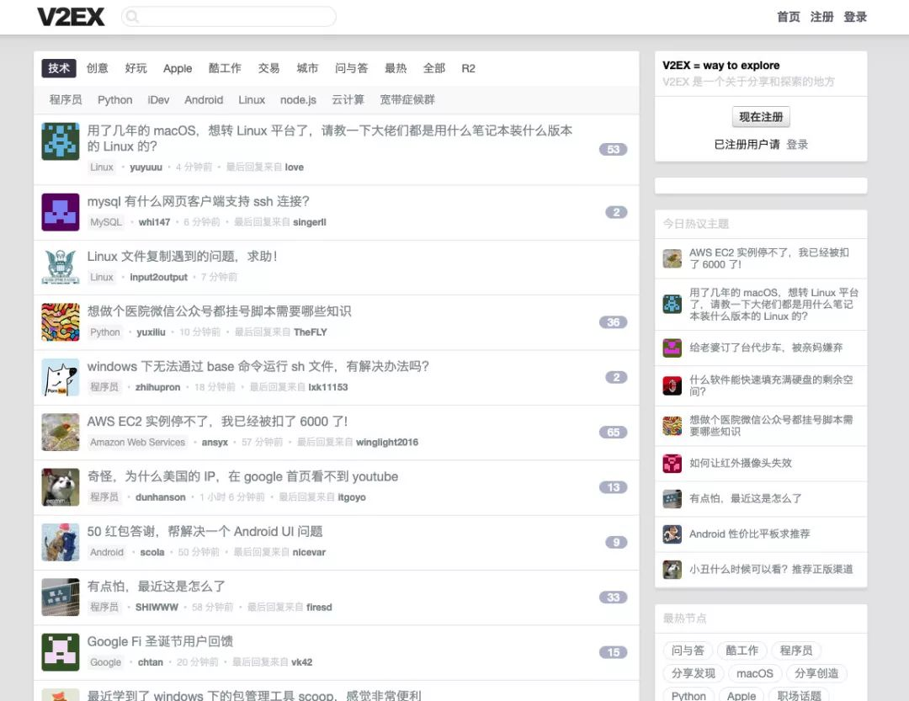
Task: Select the 技术 tab
Action: pos(59,68)
